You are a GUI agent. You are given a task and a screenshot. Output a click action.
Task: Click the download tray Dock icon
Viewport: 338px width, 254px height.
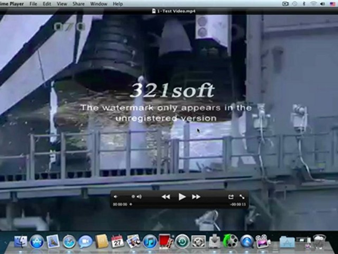[x=214, y=241]
